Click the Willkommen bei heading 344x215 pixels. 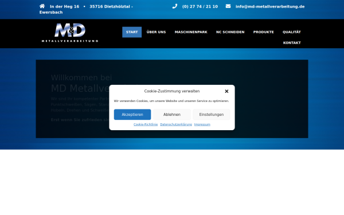(x=81, y=77)
